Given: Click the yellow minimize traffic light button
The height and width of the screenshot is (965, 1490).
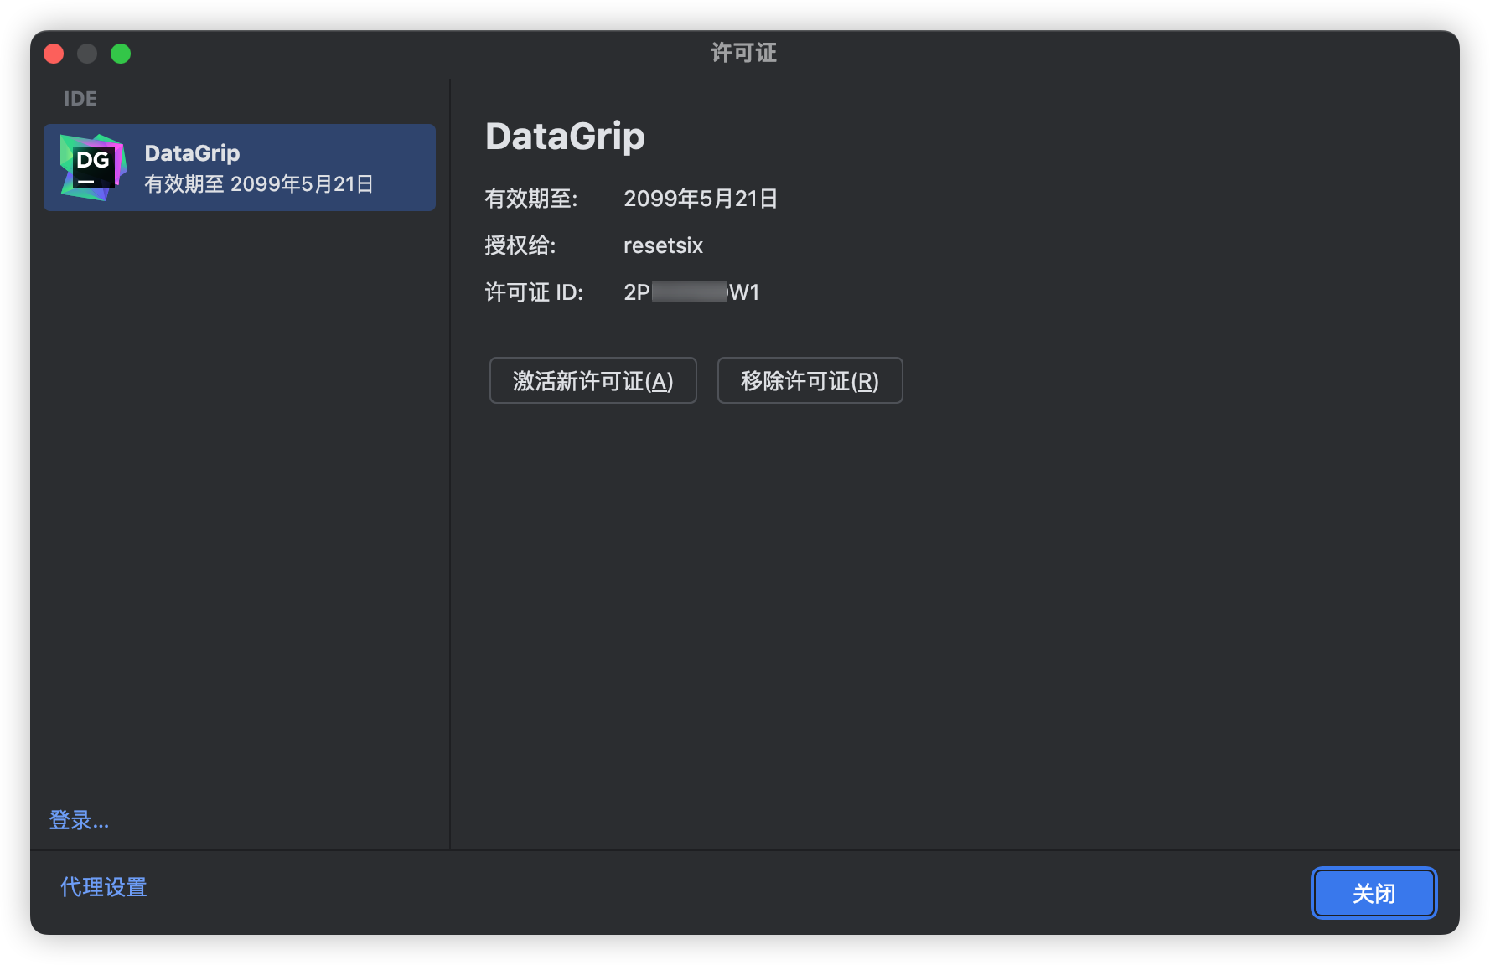Looking at the screenshot, I should point(87,53).
